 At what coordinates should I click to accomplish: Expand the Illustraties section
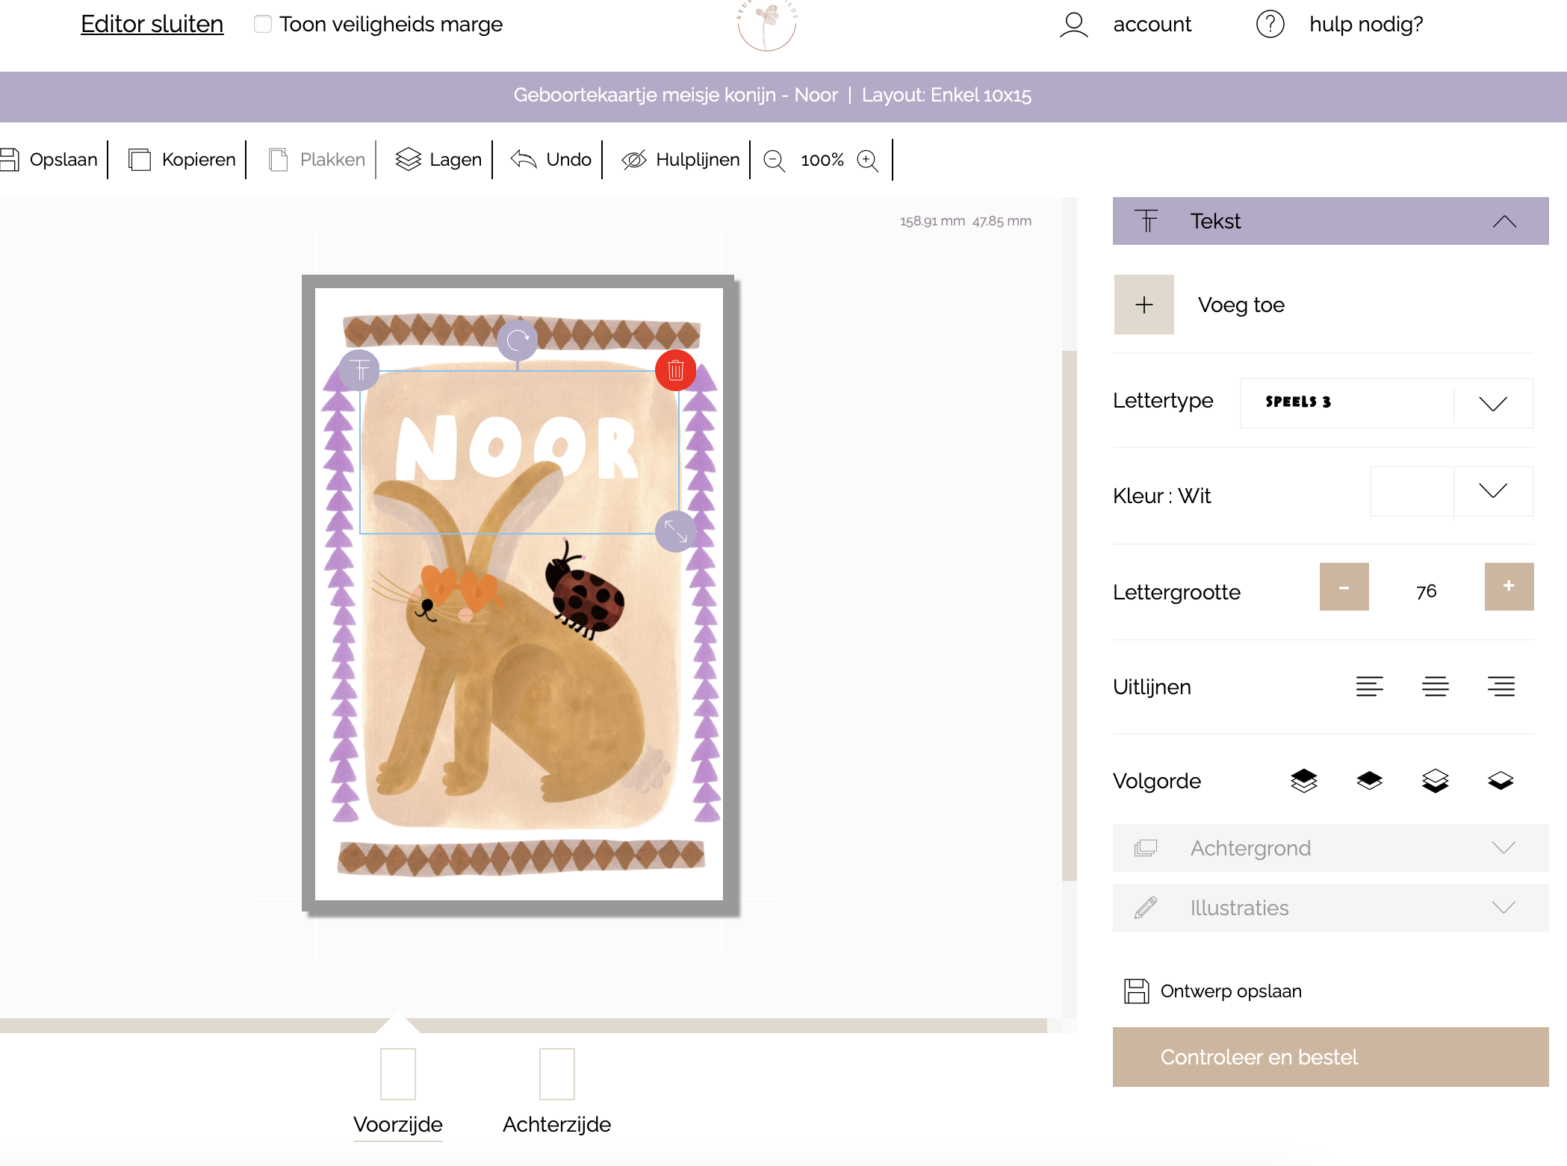(x=1330, y=908)
